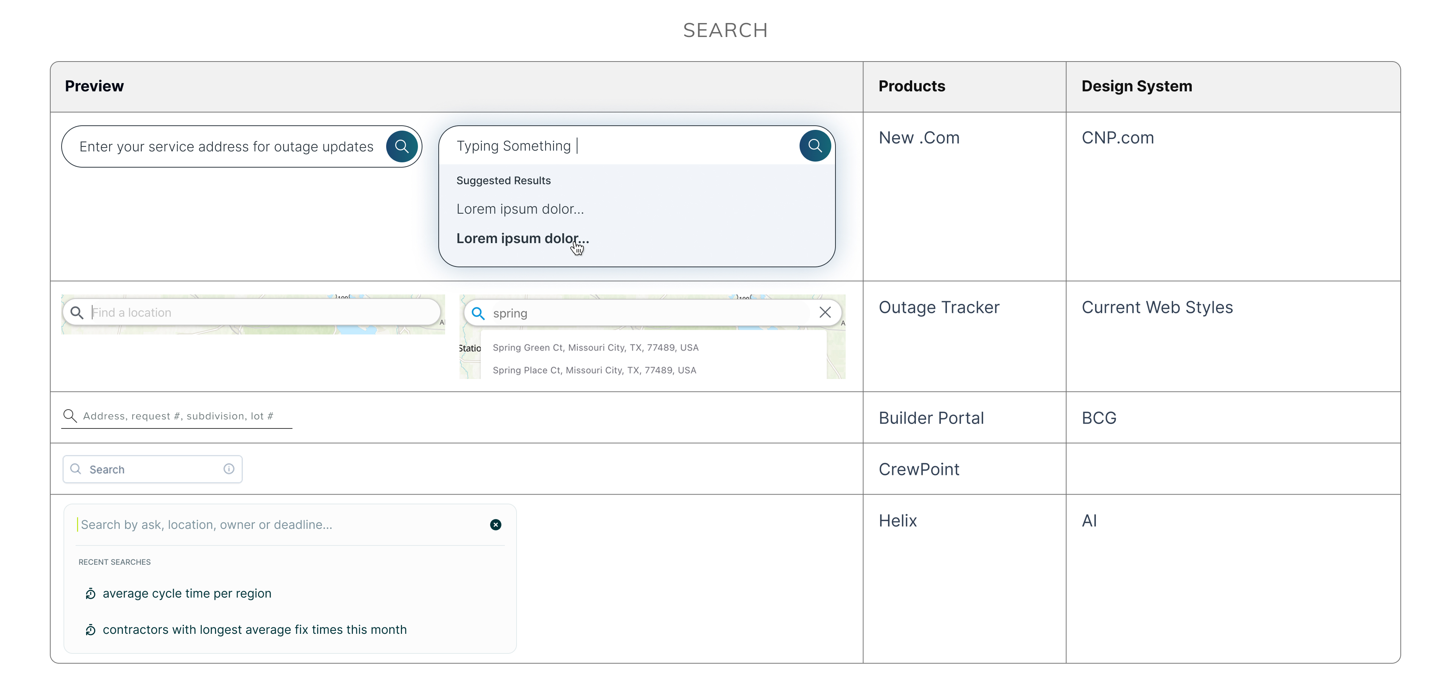
Task: Click history icon beside average cycle time
Action: (x=91, y=594)
